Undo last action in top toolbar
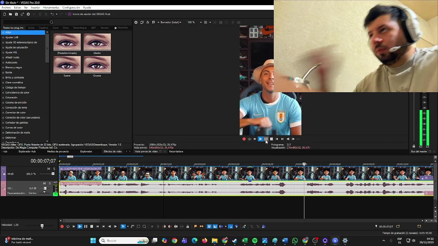 [52, 14]
